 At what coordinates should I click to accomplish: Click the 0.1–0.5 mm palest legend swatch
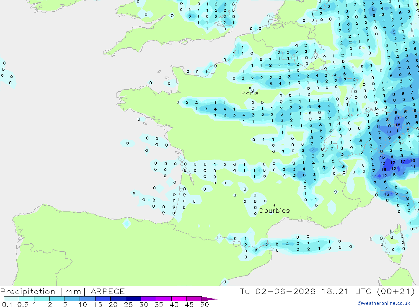point(11,299)
